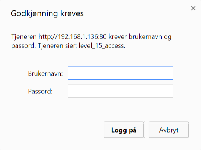Click the level_15_access realm text

pyautogui.click(x=102, y=46)
